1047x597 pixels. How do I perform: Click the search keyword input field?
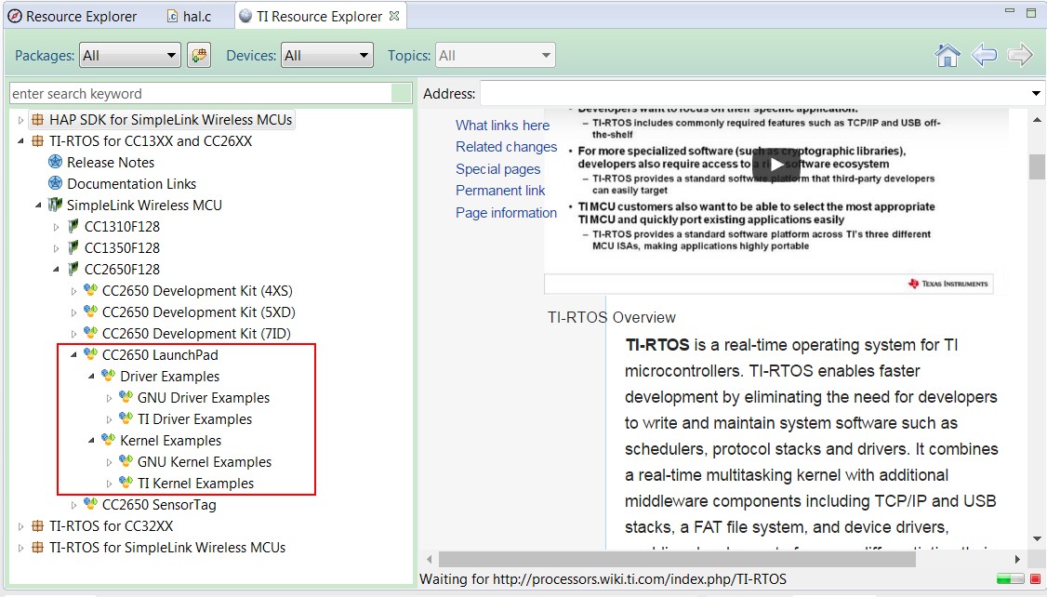(201, 94)
